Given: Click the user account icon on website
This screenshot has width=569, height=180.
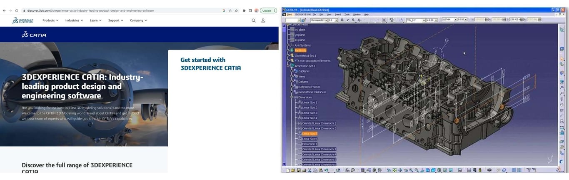Looking at the screenshot, I should [x=263, y=20].
